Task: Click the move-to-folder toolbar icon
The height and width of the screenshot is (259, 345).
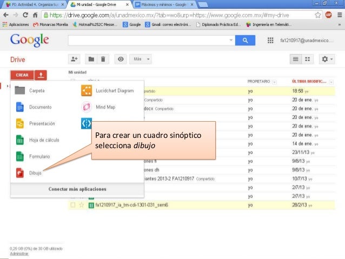Action: tap(91, 59)
